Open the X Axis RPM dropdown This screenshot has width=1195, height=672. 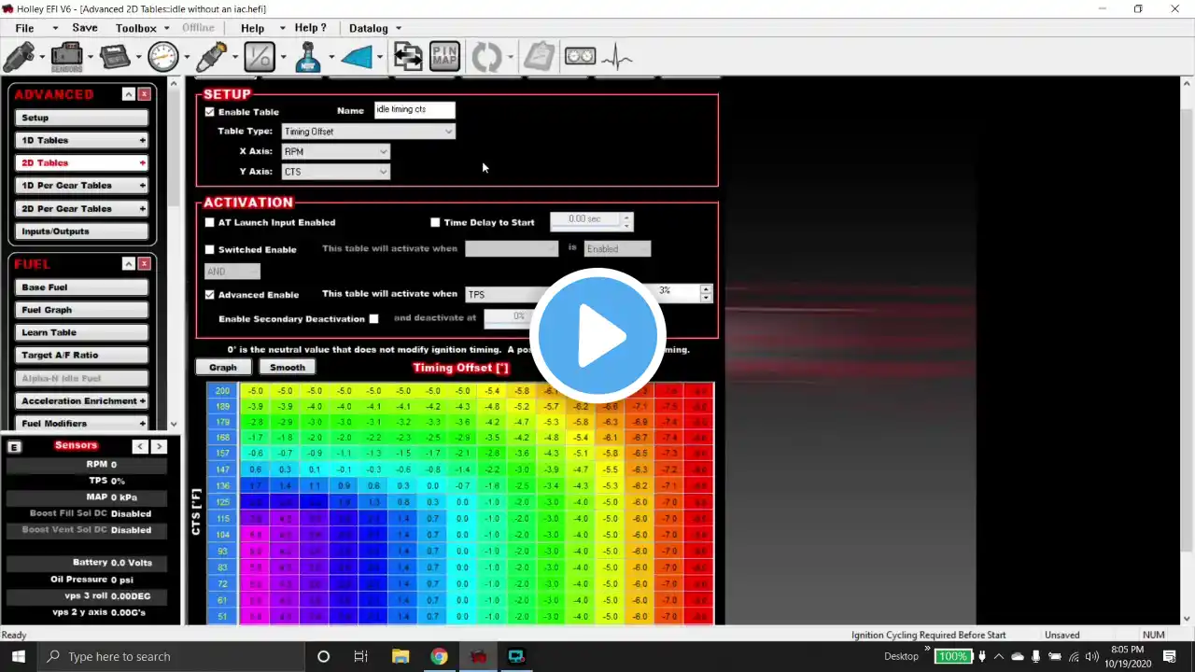coord(336,151)
